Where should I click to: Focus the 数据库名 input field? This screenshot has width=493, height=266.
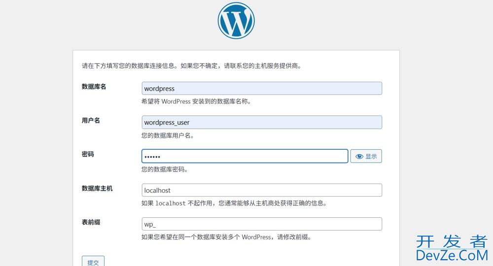(x=262, y=88)
